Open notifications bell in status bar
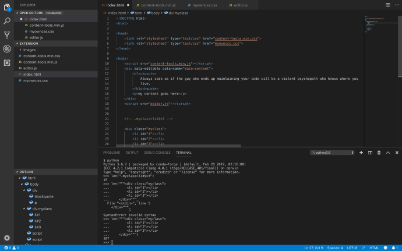This screenshot has height=251, width=402. [x=395, y=248]
